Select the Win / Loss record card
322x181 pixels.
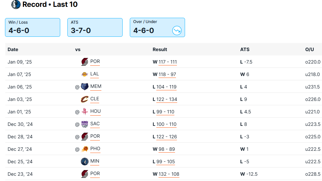[32, 27]
